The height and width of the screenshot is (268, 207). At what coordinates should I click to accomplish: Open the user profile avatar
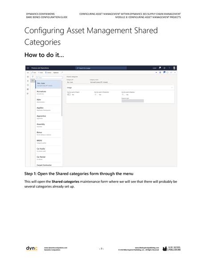pyautogui.click(x=174, y=68)
